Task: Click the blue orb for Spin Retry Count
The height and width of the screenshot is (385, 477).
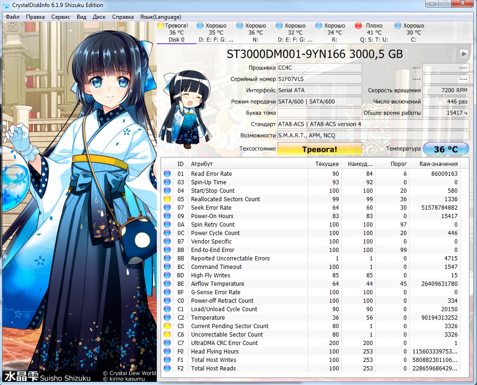Action: [167, 224]
